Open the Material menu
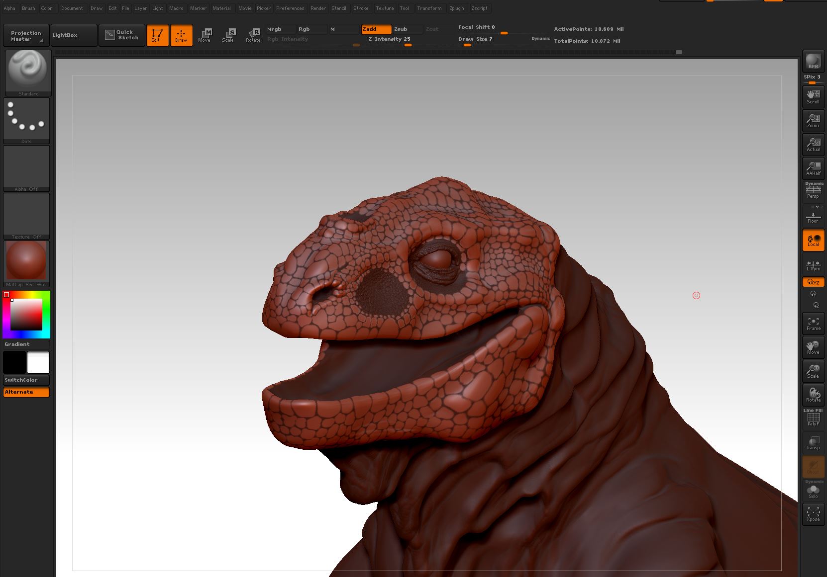This screenshot has width=827, height=577. tap(221, 8)
